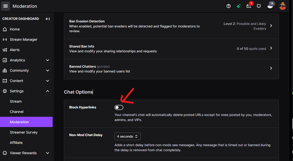Open Shared Ban Info row
Viewport: 293px width, 161px height.
click(x=171, y=49)
